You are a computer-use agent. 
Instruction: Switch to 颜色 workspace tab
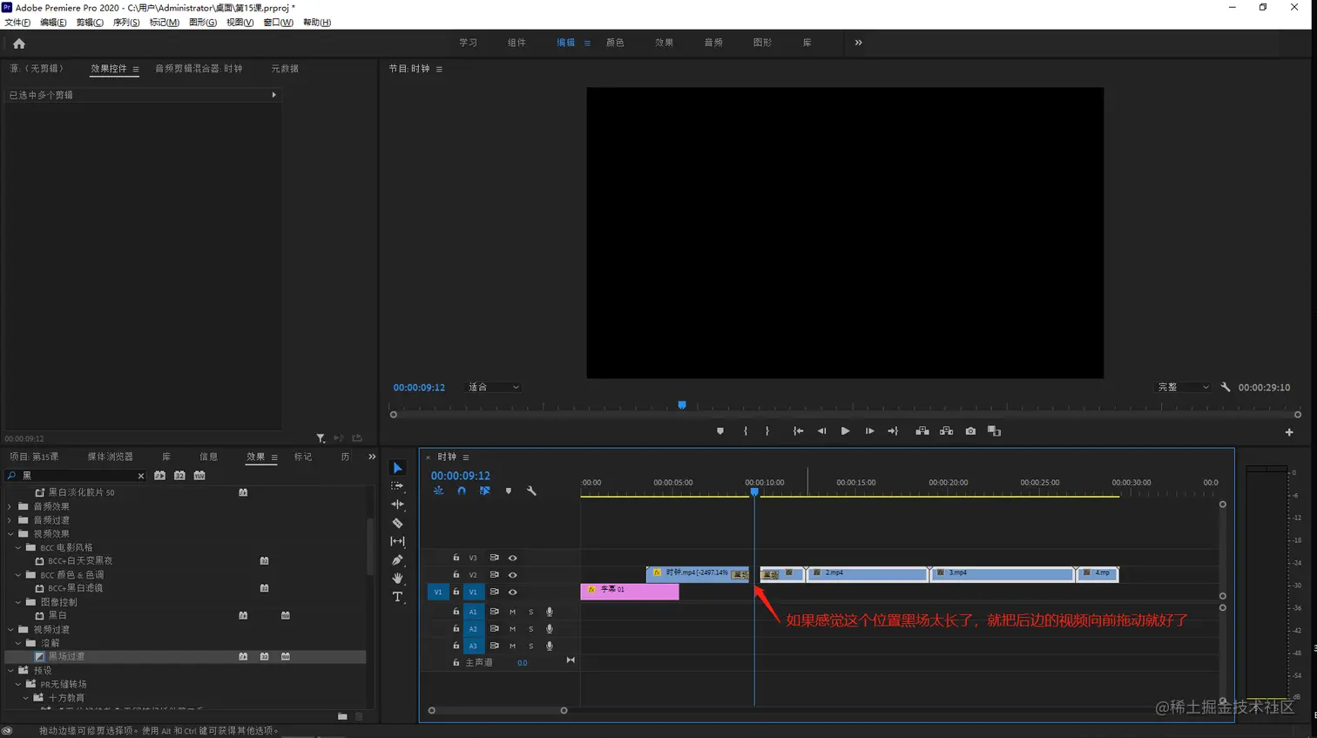pyautogui.click(x=615, y=43)
